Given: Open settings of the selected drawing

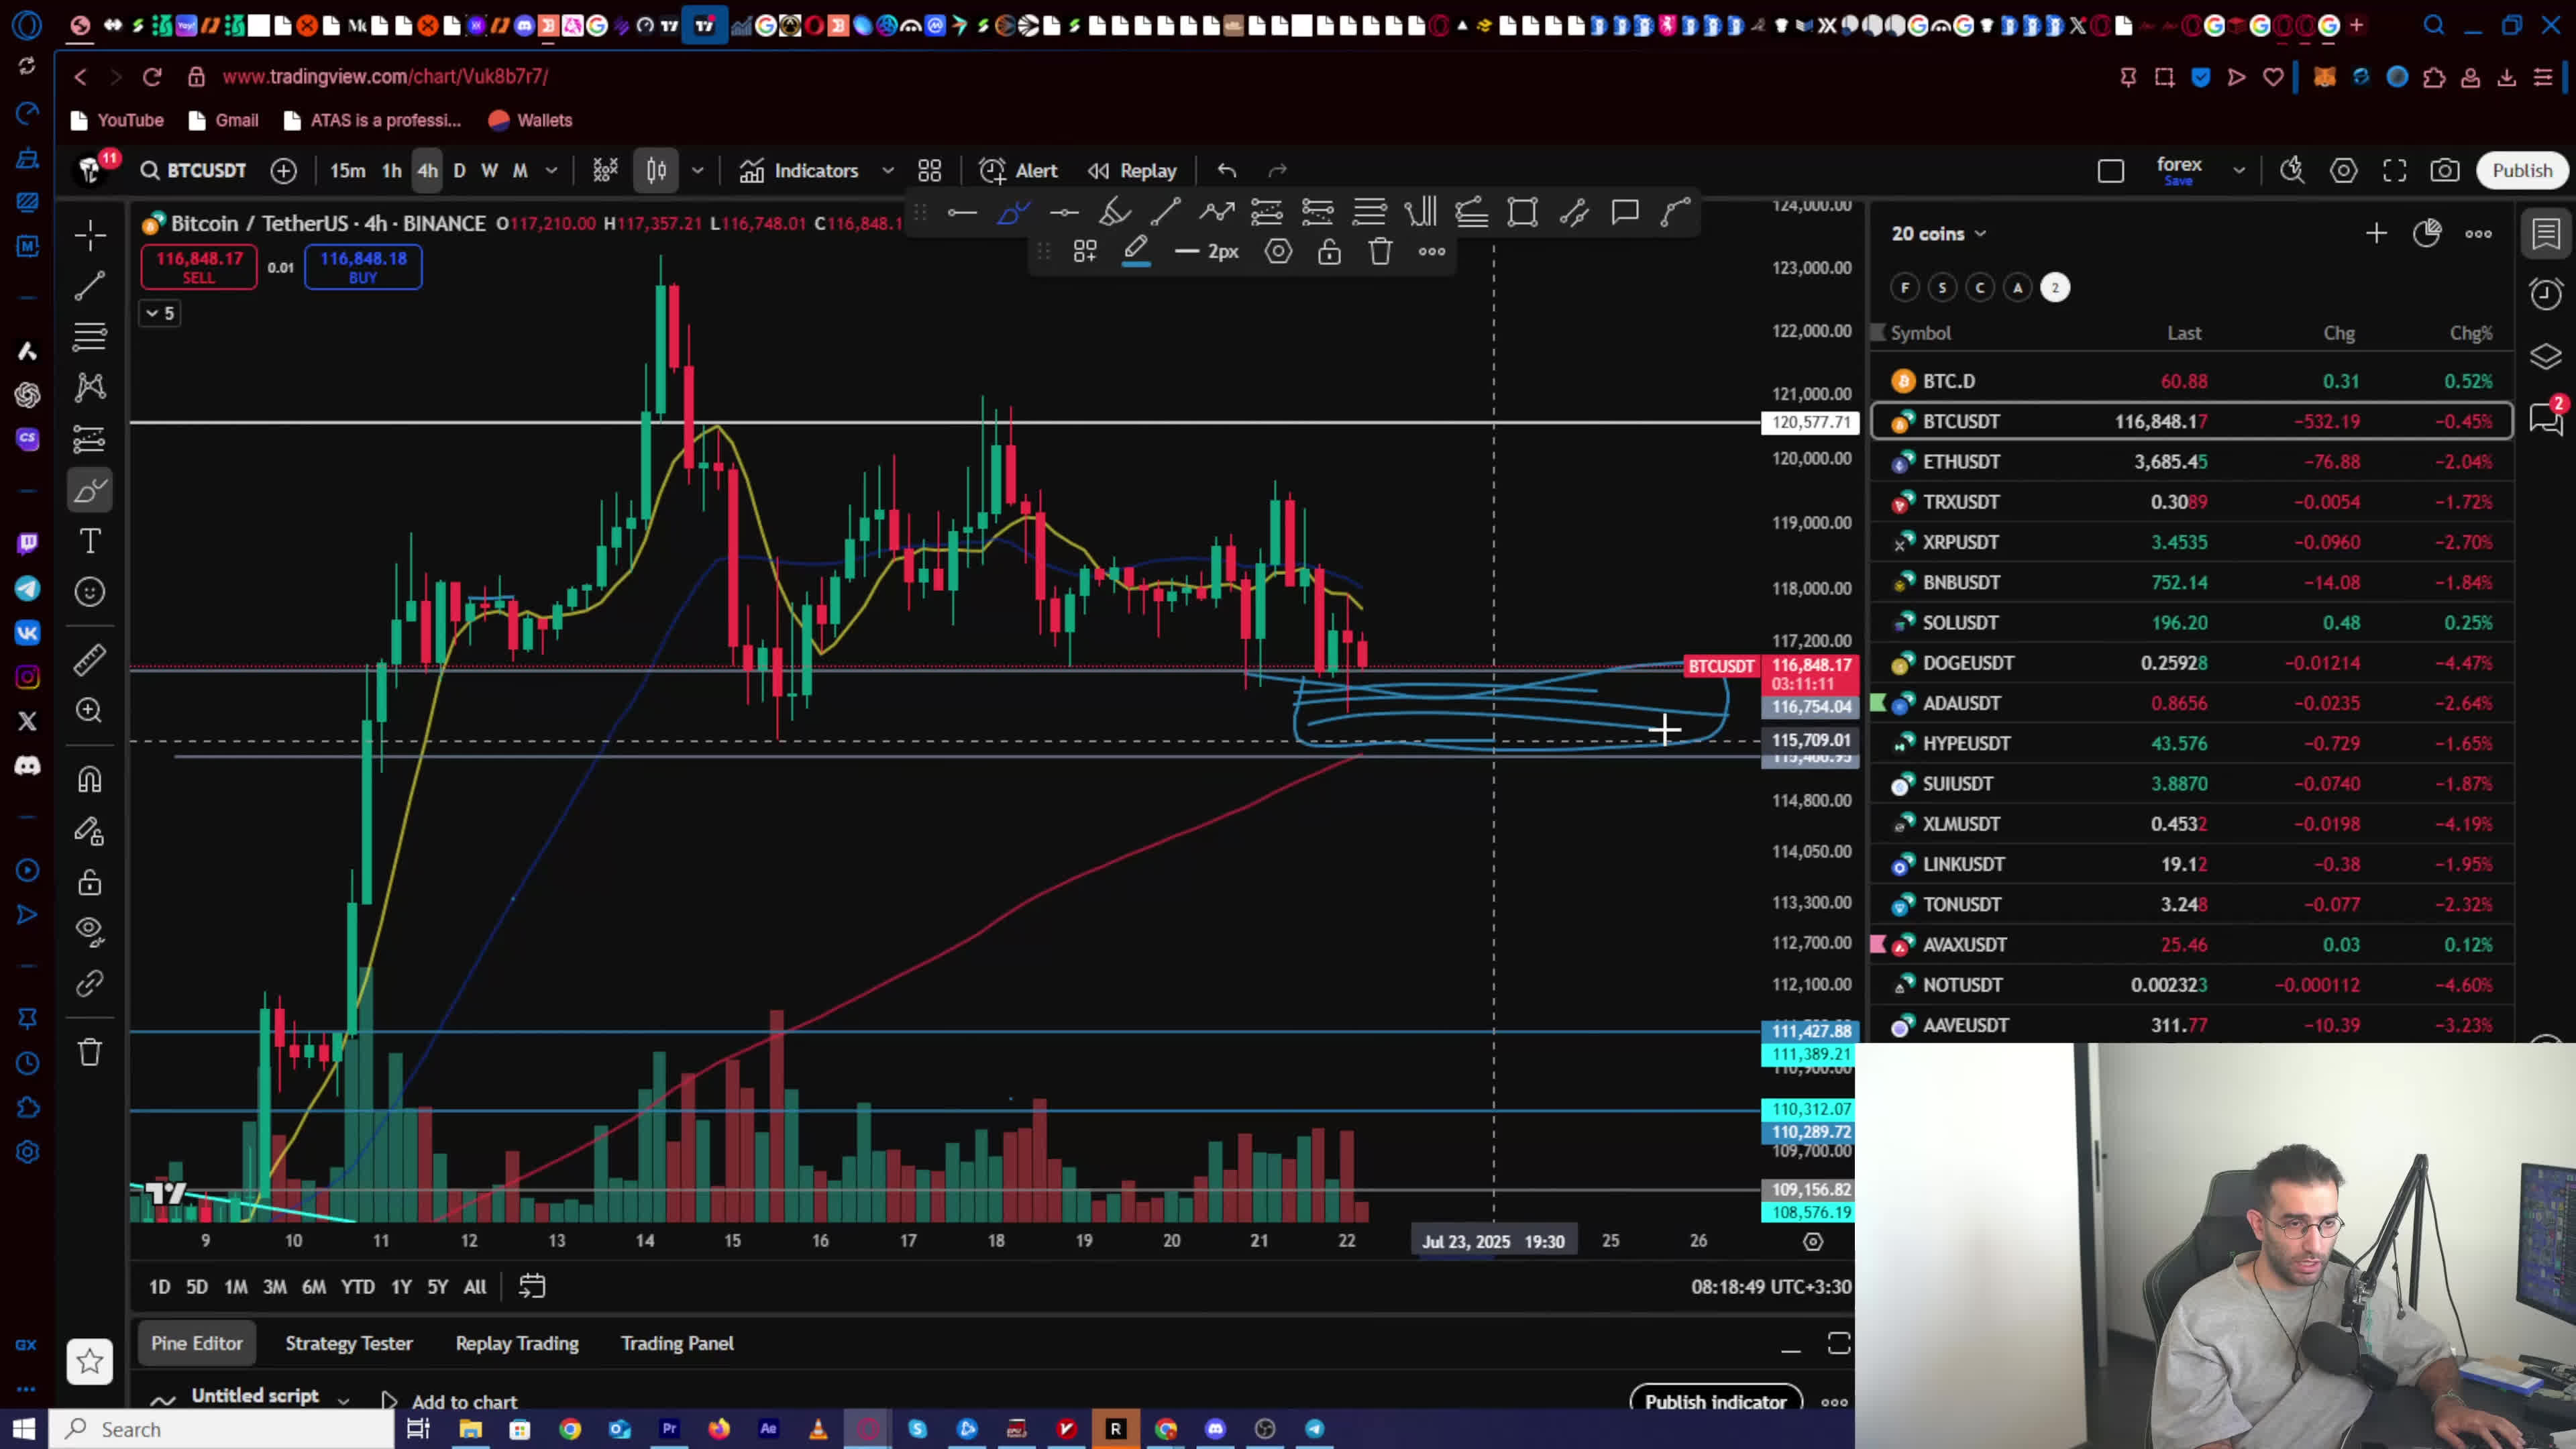Looking at the screenshot, I should 1278,252.
